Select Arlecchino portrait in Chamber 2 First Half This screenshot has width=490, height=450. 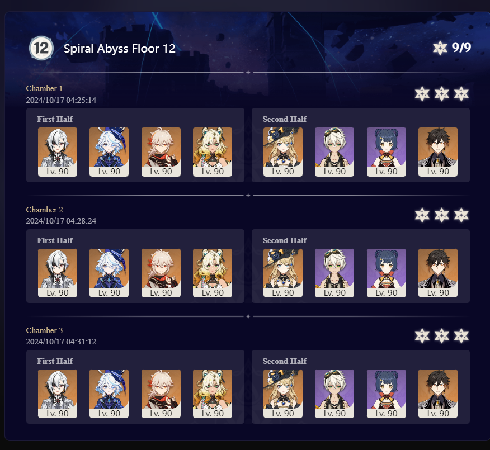point(58,273)
